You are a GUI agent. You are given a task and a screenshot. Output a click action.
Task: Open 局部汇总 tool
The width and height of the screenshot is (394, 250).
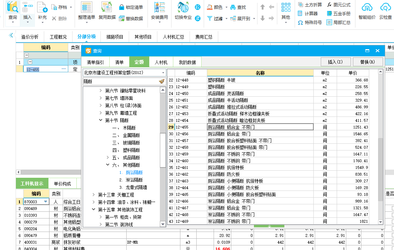coord(338,22)
